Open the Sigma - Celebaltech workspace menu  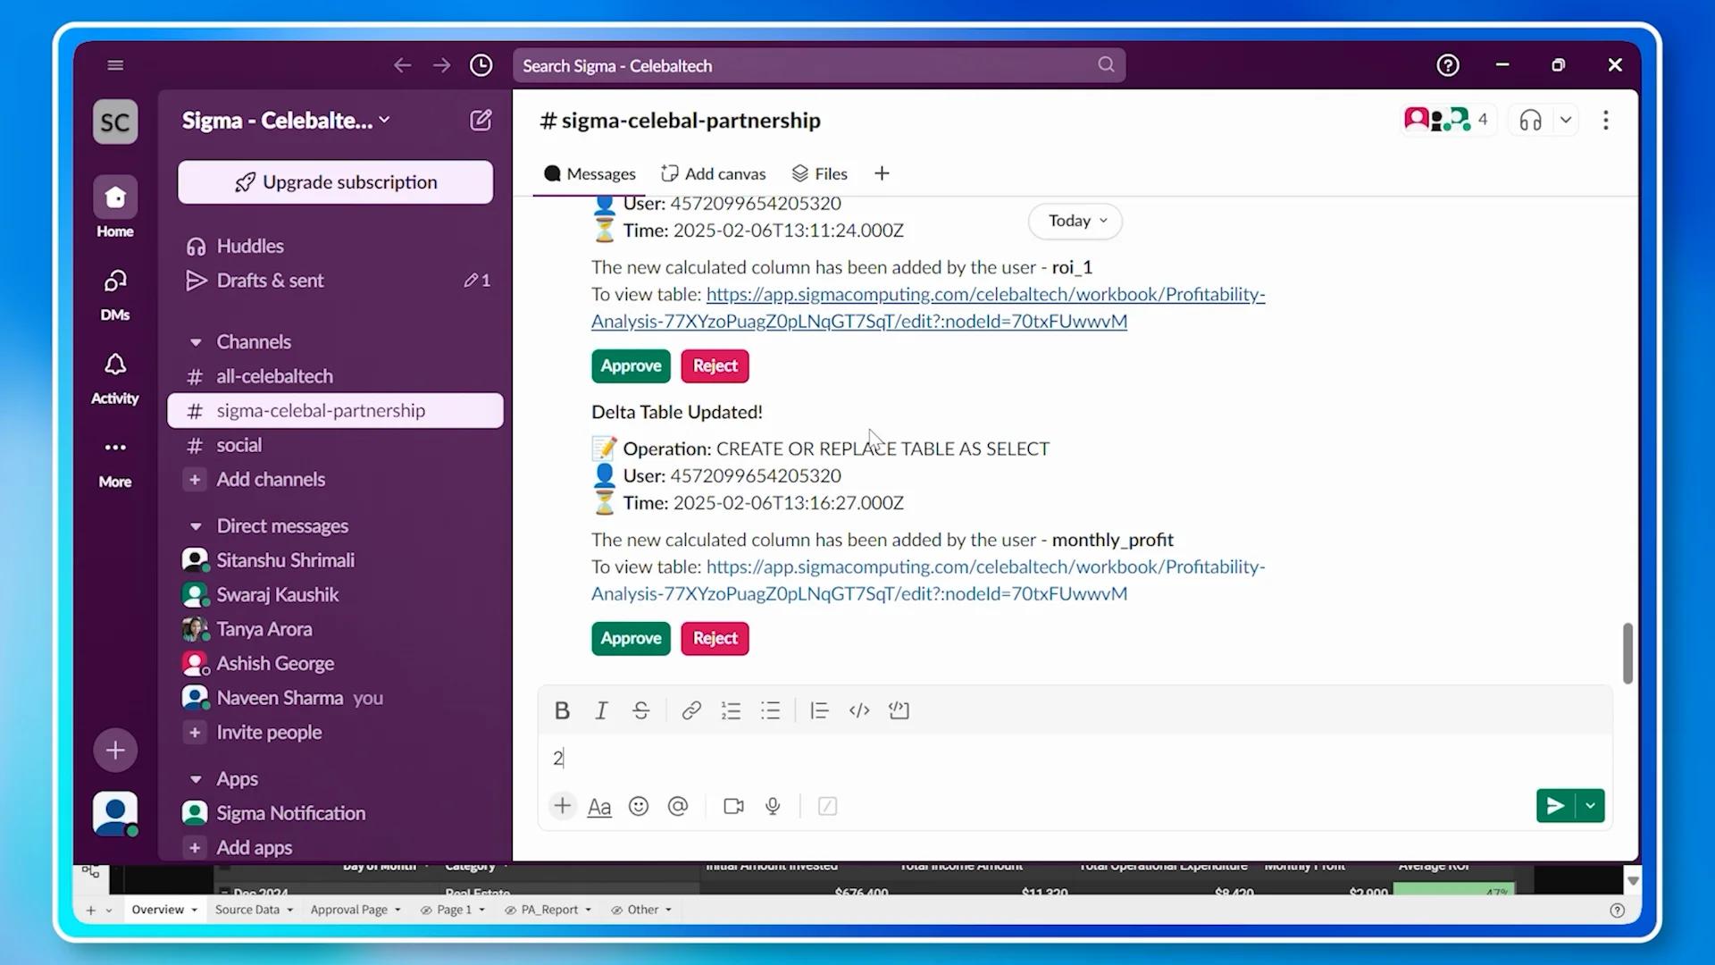click(x=286, y=121)
